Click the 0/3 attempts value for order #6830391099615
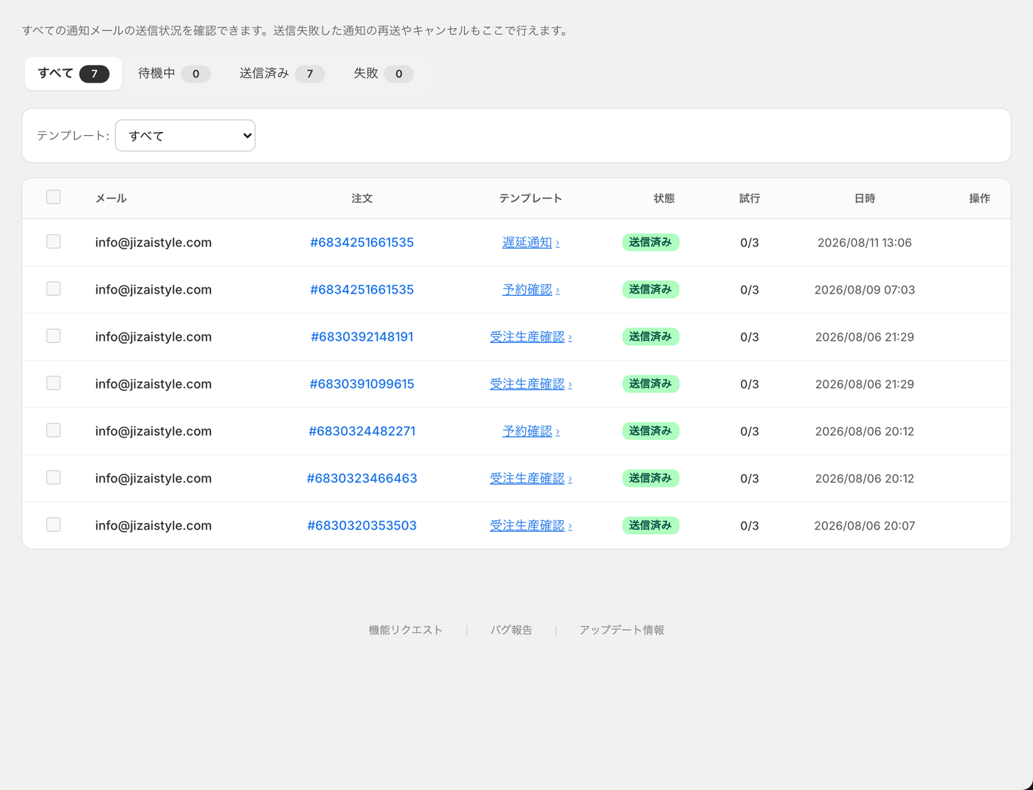 pyautogui.click(x=749, y=384)
